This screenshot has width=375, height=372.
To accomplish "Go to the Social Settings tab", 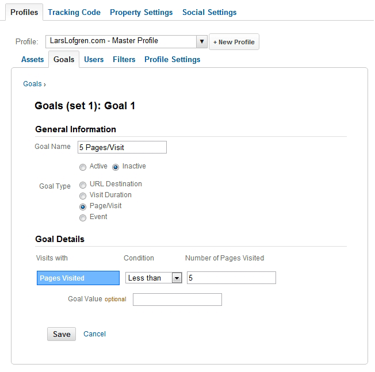I will [209, 12].
